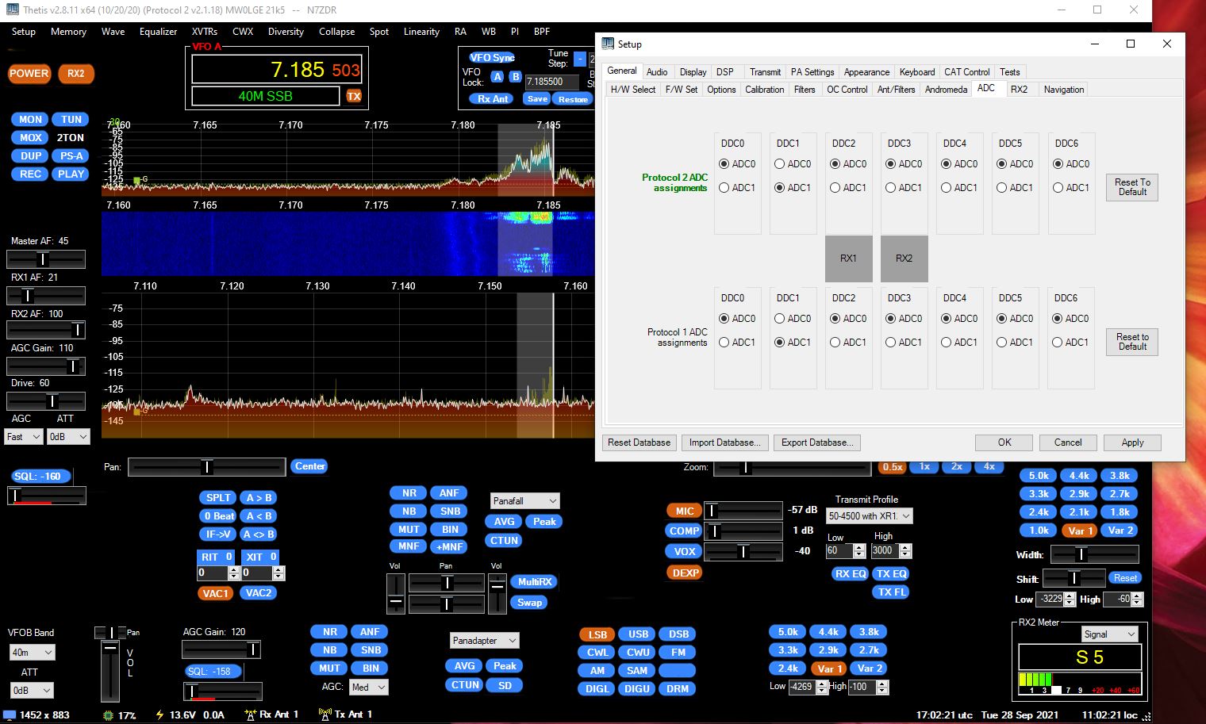Screen dimensions: 1206x724
Task: Adjust the filter Width slider
Action: [1094, 554]
